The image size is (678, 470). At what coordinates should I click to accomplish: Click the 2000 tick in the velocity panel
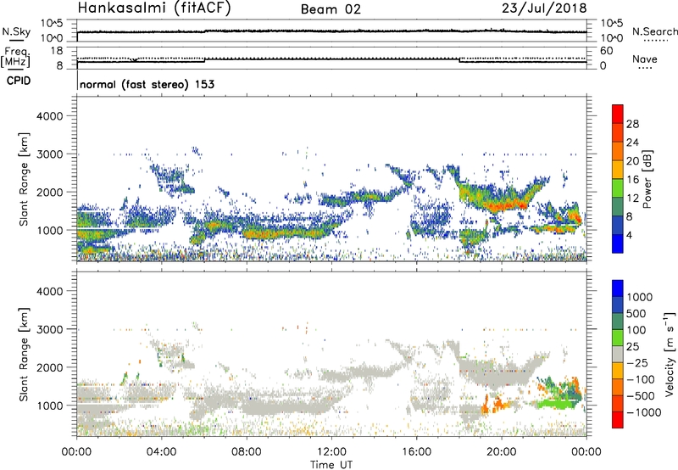pos(49,367)
